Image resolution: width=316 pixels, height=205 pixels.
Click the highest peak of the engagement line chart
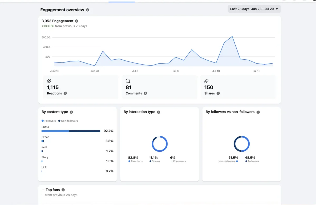point(232,37)
